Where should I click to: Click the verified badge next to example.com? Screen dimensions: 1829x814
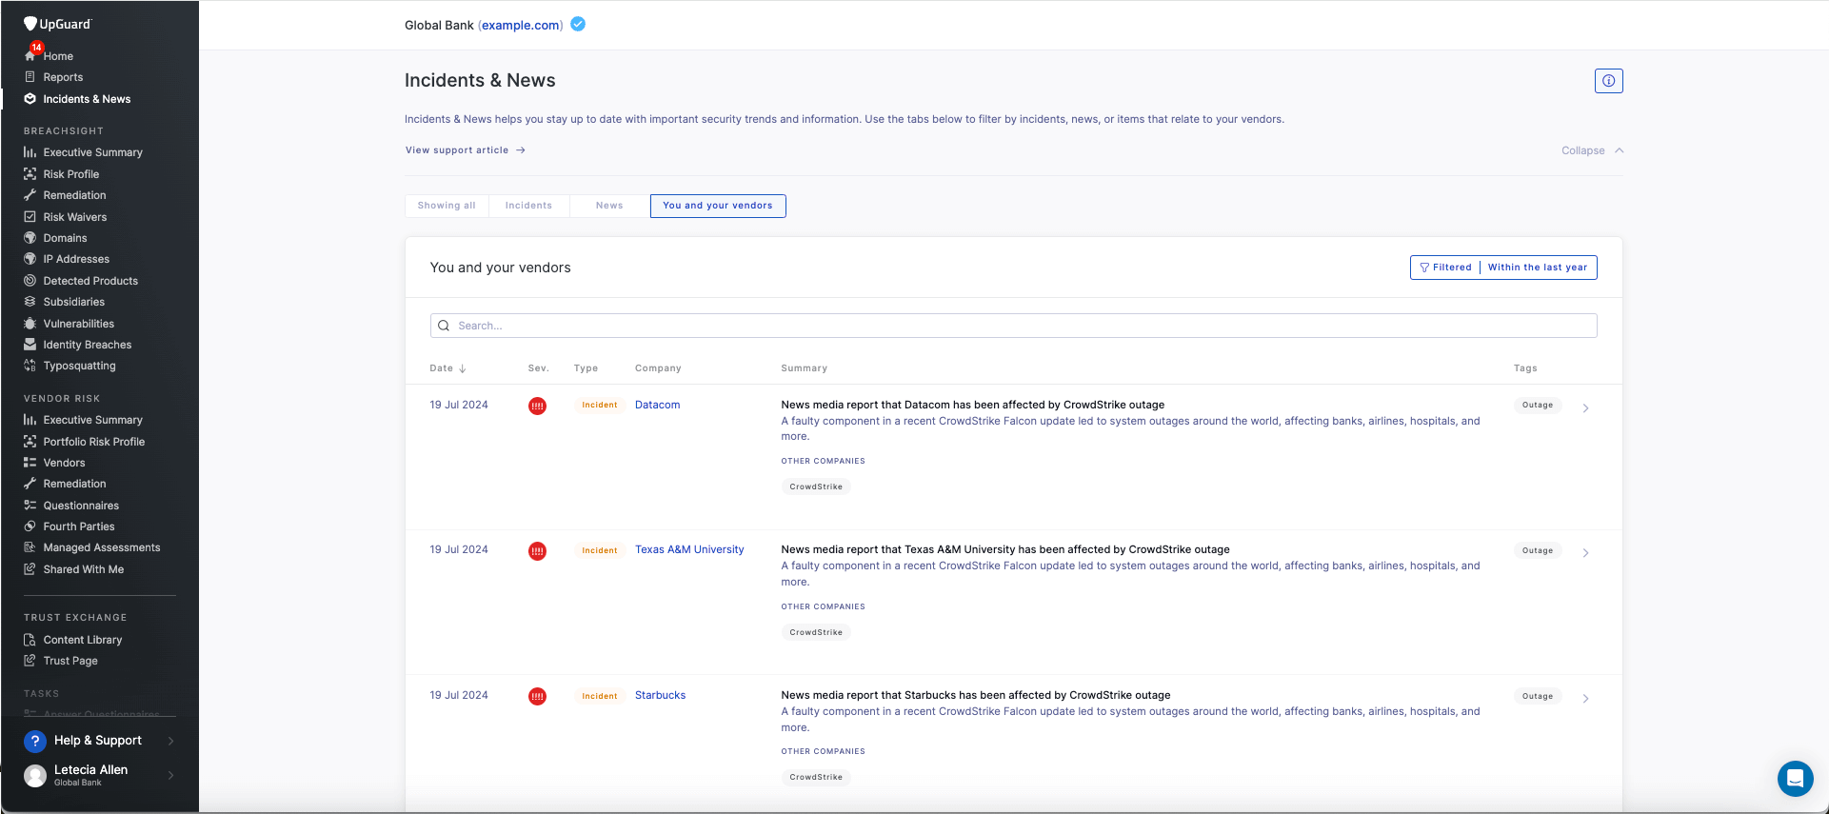(x=578, y=25)
